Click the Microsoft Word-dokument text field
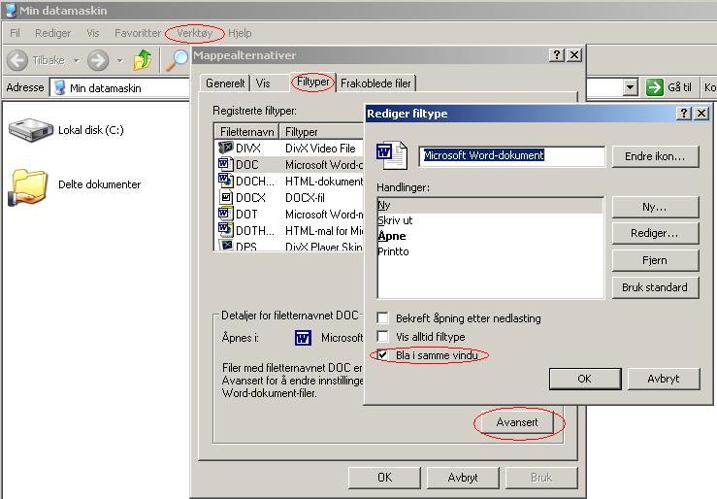Screen dimensions: 717x499 click(x=511, y=155)
